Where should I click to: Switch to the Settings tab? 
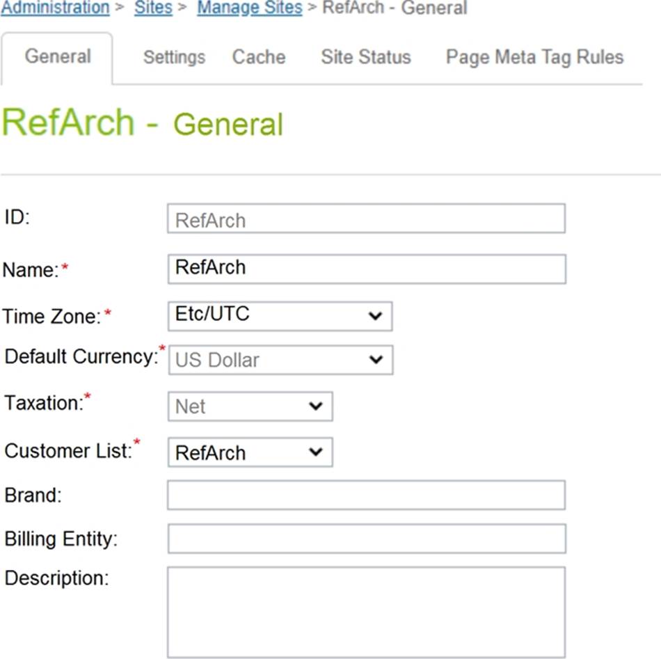click(x=174, y=57)
